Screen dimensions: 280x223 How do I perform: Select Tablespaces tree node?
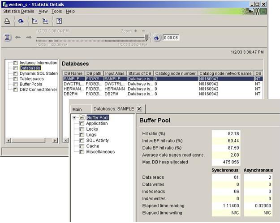coord(32,79)
